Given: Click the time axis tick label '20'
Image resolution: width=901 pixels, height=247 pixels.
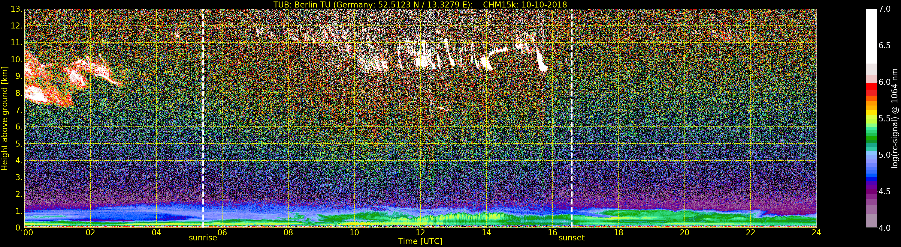Looking at the screenshot, I should tap(685, 232).
